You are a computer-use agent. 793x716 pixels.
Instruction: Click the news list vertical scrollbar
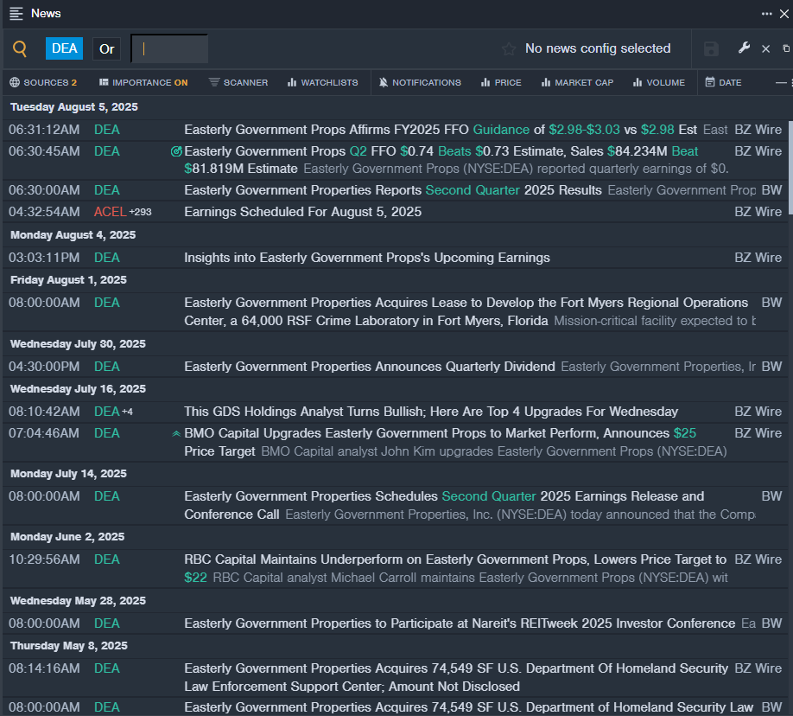click(790, 169)
